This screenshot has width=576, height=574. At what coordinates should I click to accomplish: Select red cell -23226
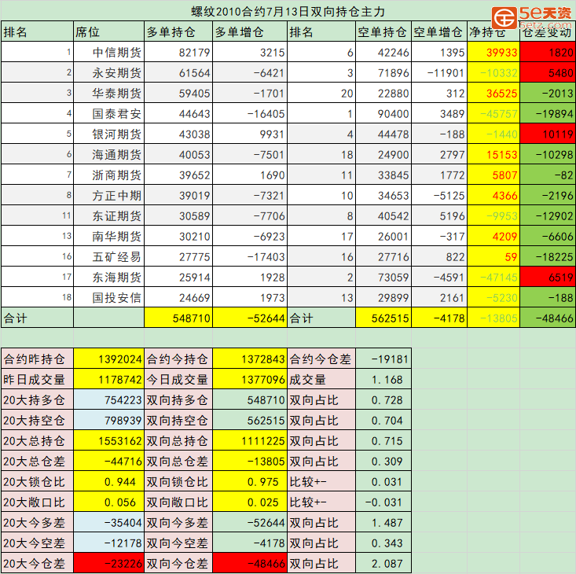click(x=108, y=563)
